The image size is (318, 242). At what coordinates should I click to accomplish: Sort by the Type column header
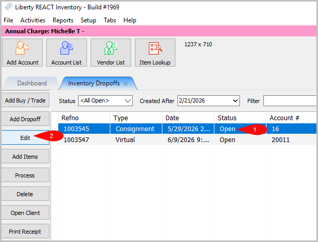[x=136, y=118]
